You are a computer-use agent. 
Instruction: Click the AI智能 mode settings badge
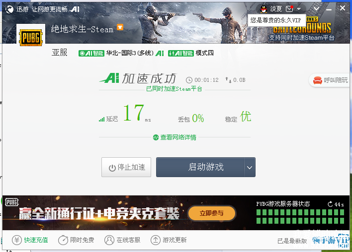click(180, 53)
